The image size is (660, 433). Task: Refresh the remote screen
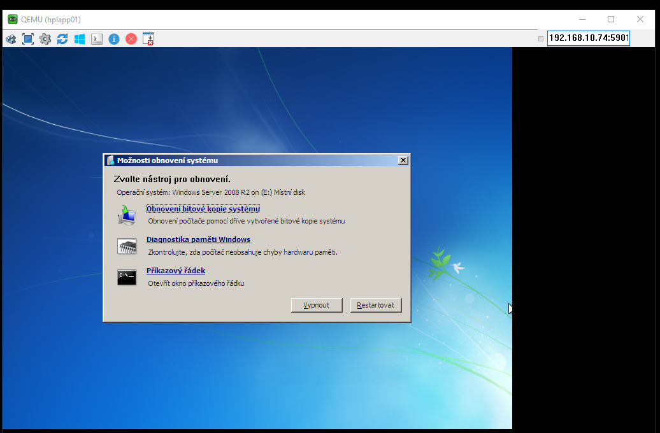click(62, 39)
